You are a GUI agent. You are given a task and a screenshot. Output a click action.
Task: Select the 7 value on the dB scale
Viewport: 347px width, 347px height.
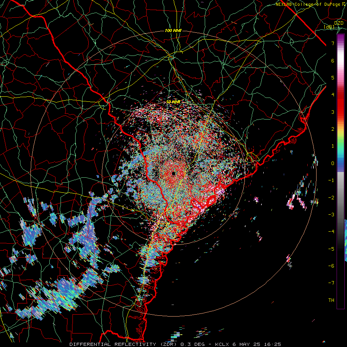333,43
